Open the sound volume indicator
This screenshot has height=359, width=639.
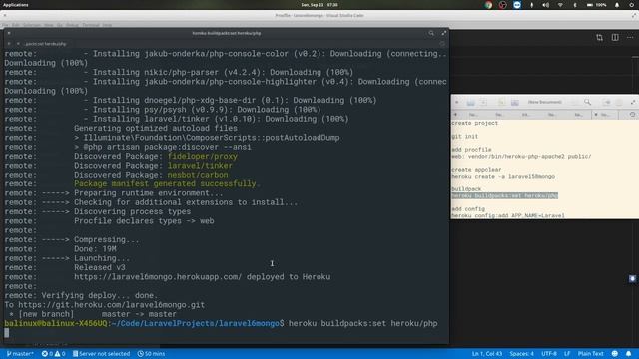tap(546, 5)
